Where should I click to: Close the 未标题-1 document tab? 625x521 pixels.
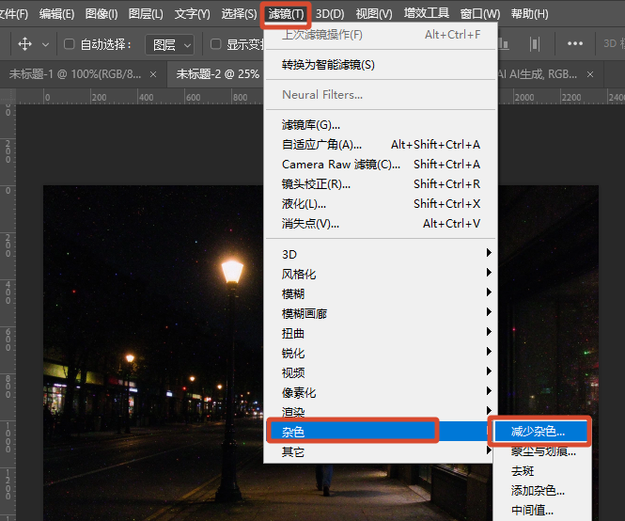coord(153,74)
